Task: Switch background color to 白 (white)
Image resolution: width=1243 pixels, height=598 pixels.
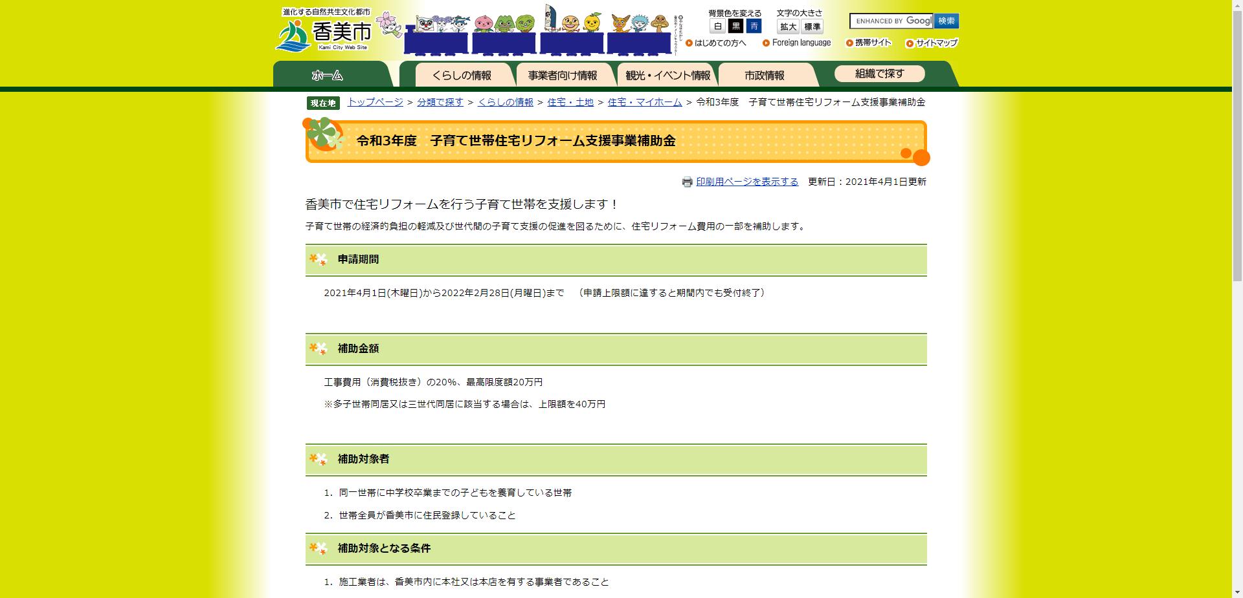Action: click(x=717, y=27)
